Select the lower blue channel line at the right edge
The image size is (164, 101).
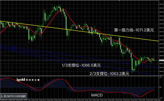157,75
